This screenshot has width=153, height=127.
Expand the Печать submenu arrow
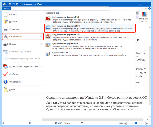[x=42, y=44]
